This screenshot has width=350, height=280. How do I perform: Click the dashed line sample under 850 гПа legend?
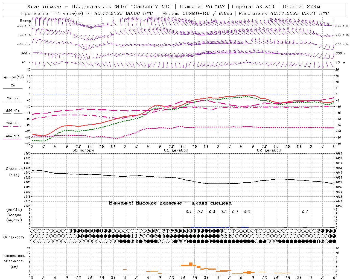[12, 114]
